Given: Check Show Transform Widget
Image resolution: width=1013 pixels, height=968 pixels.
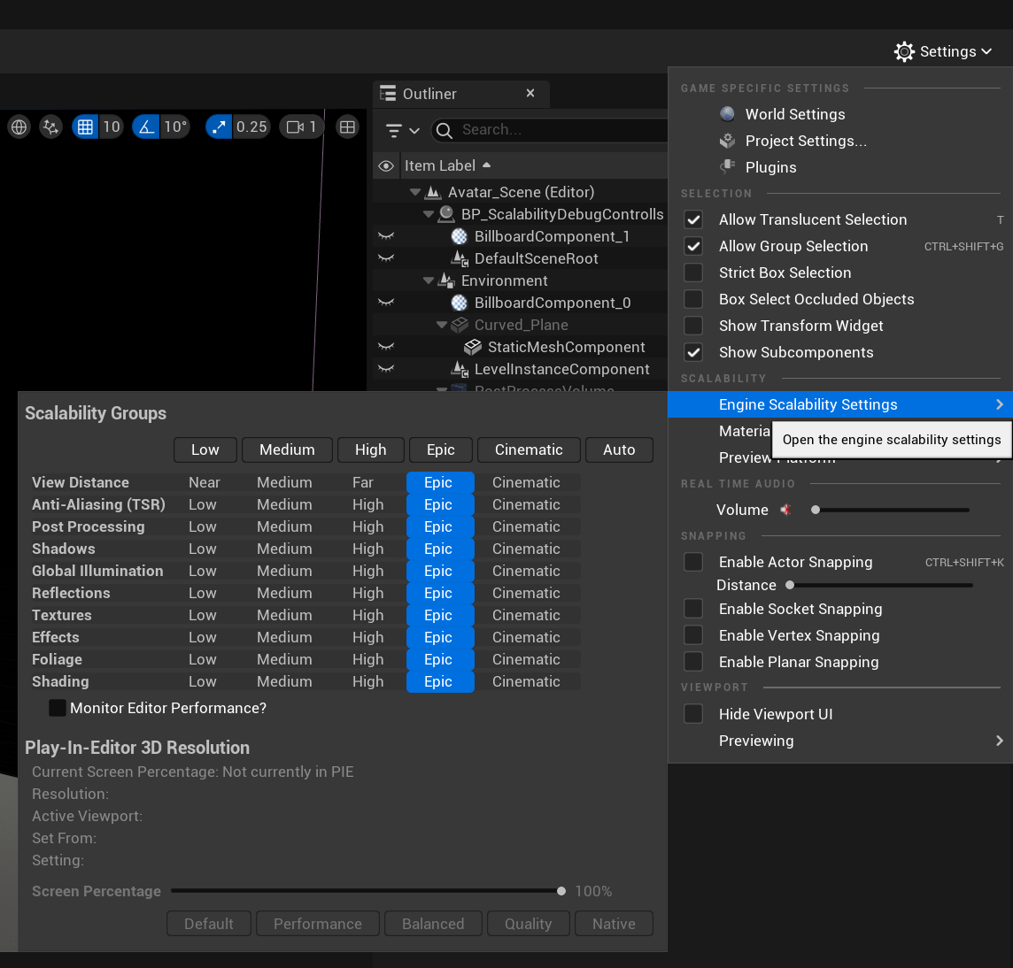Looking at the screenshot, I should click(694, 326).
